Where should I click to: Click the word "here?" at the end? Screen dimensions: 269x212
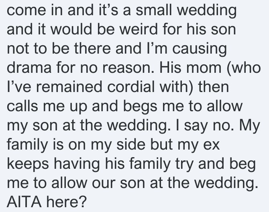coord(66,202)
